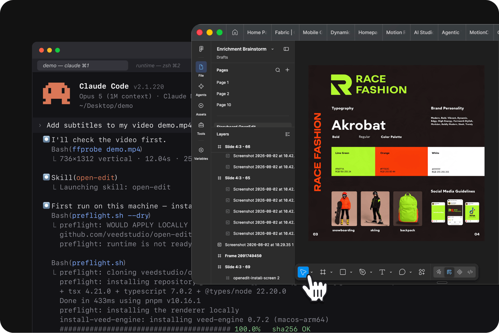Screen dimensions: 499x333
Task: Open the Assets panel
Action: 201,109
